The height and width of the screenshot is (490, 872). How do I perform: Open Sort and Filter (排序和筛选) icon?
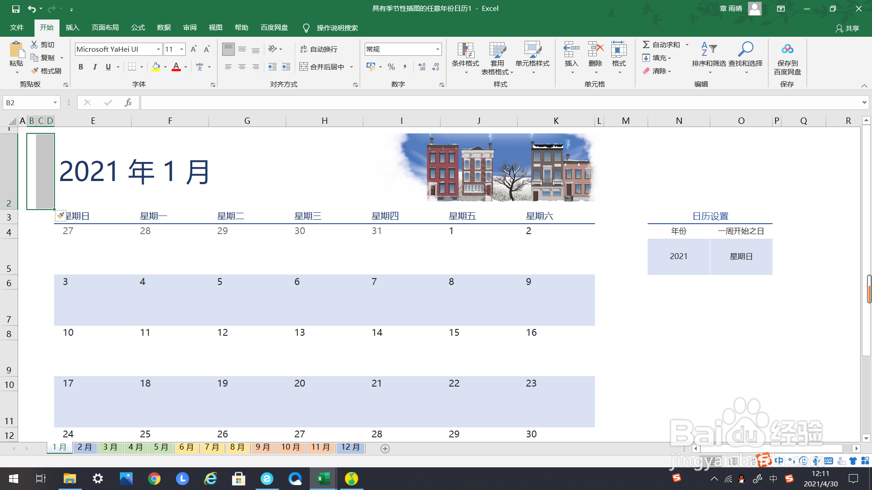click(708, 49)
